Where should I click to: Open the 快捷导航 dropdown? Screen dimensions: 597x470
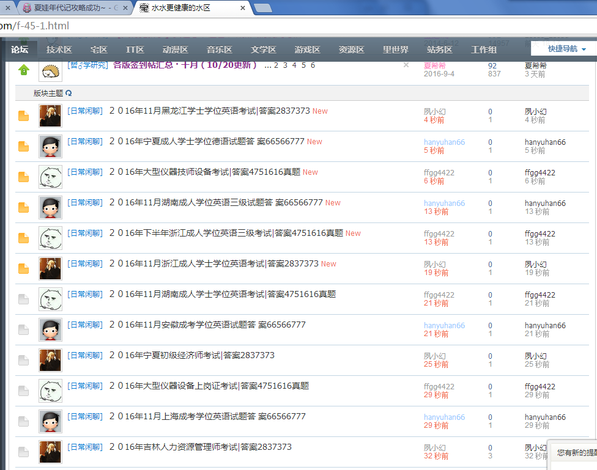click(566, 49)
